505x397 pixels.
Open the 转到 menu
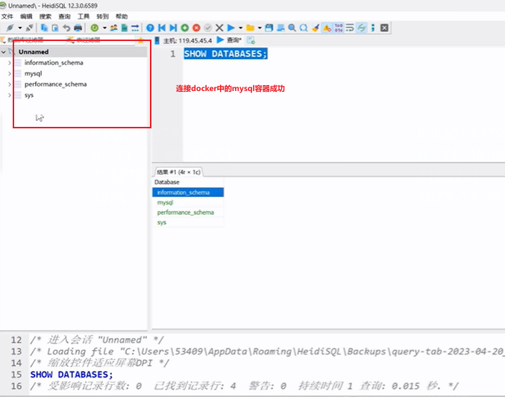[102, 16]
